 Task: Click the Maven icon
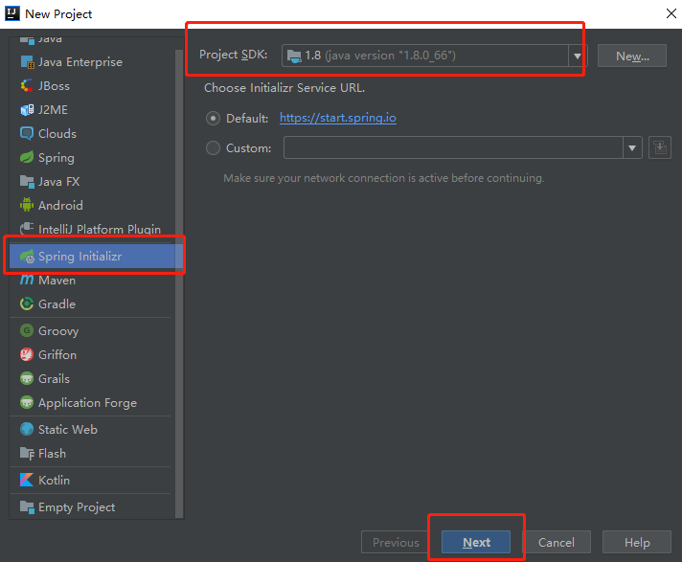pos(27,280)
